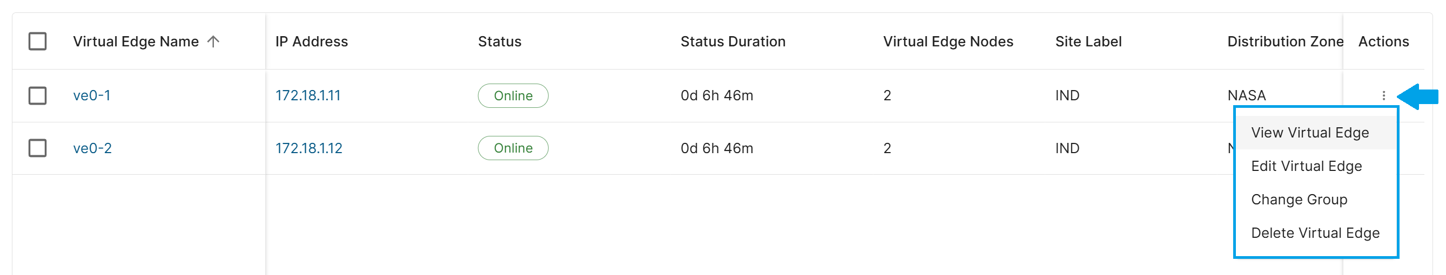Select the checkbox for ve0-1
Screen dimensions: 1446x275
pyautogui.click(x=38, y=96)
